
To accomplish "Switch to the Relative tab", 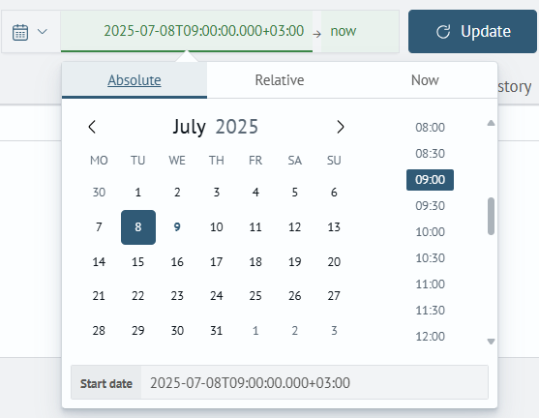I will pyautogui.click(x=280, y=80).
